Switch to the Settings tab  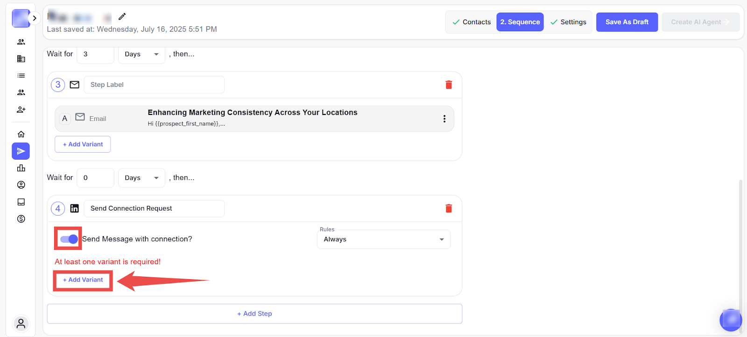pos(568,22)
